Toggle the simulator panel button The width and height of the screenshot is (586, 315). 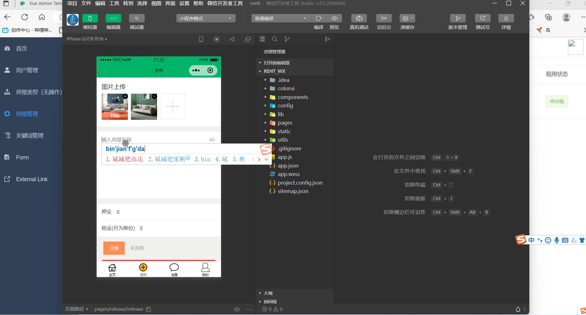[90, 18]
